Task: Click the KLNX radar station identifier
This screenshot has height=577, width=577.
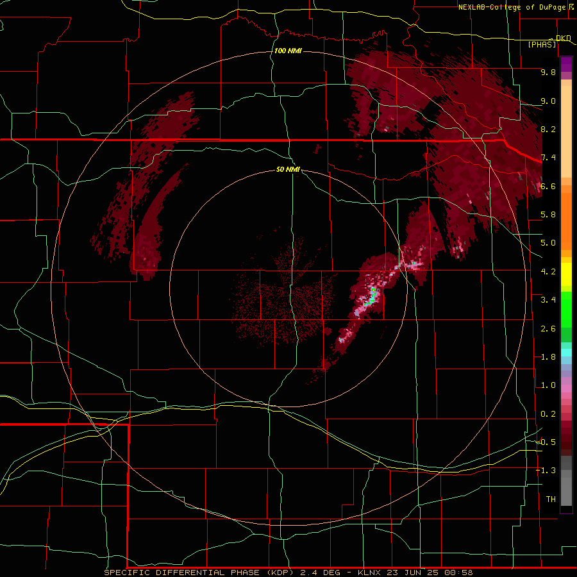Action: 370,573
